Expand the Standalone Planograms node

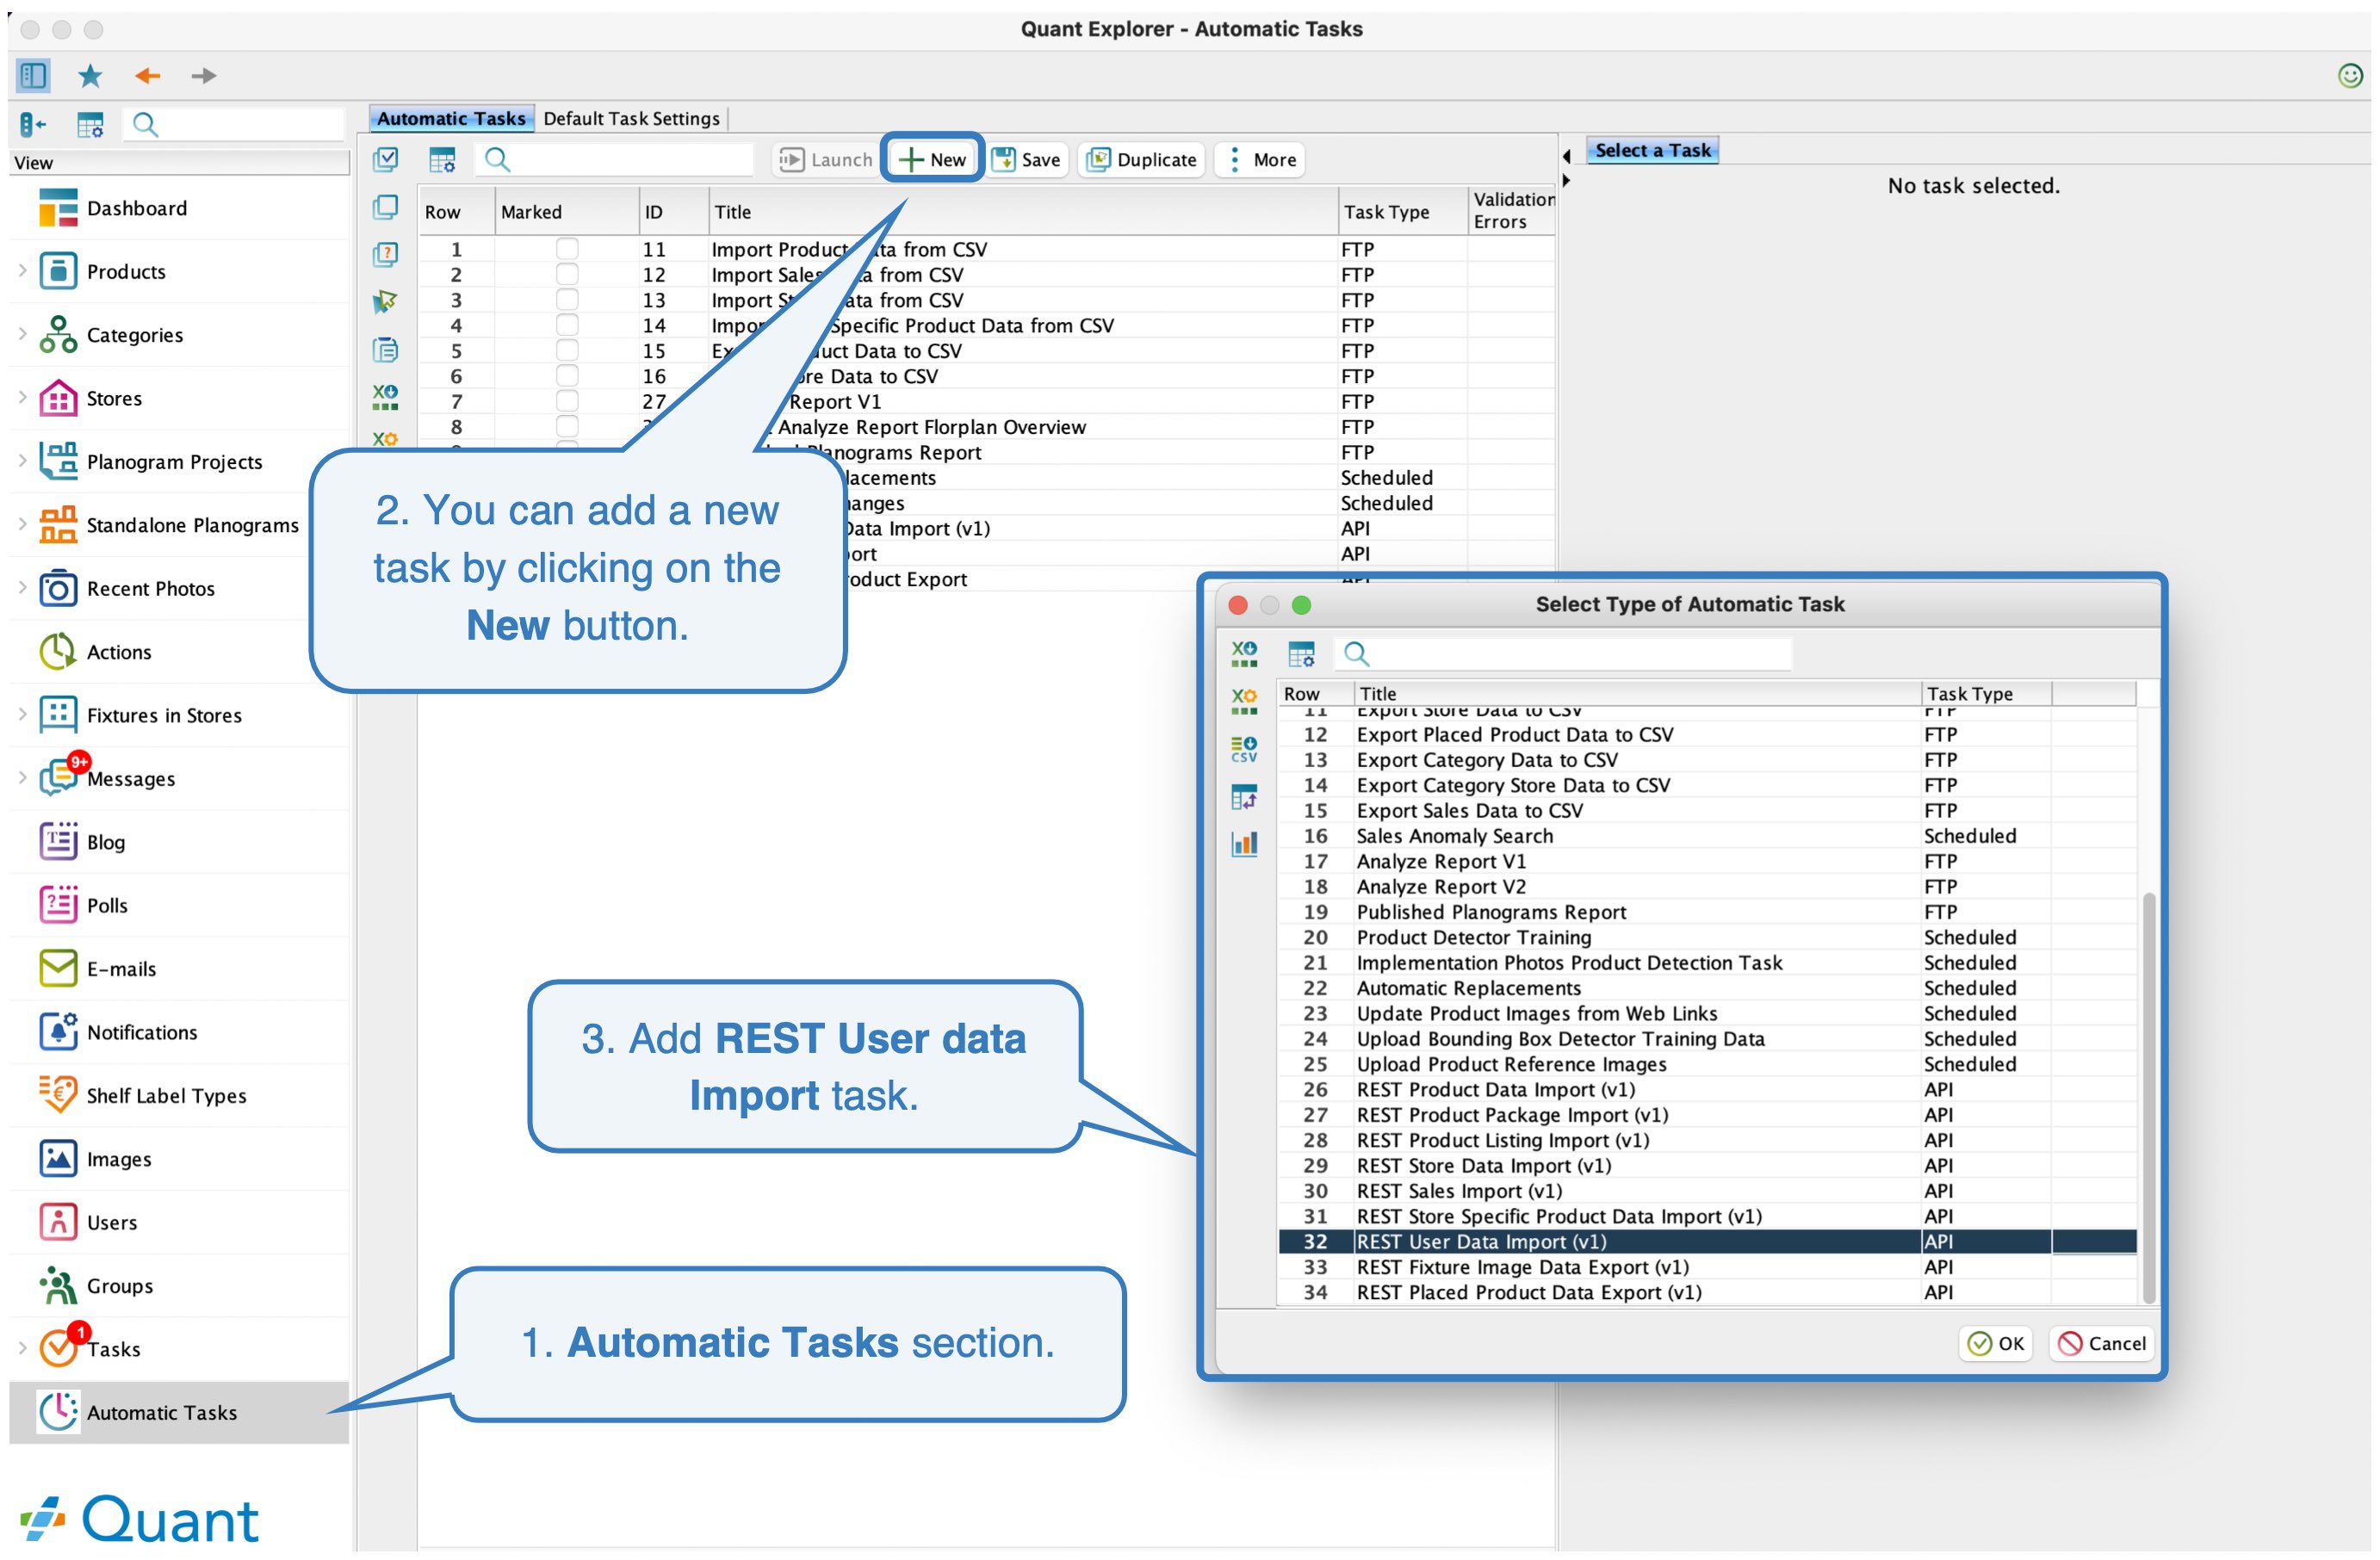(22, 523)
